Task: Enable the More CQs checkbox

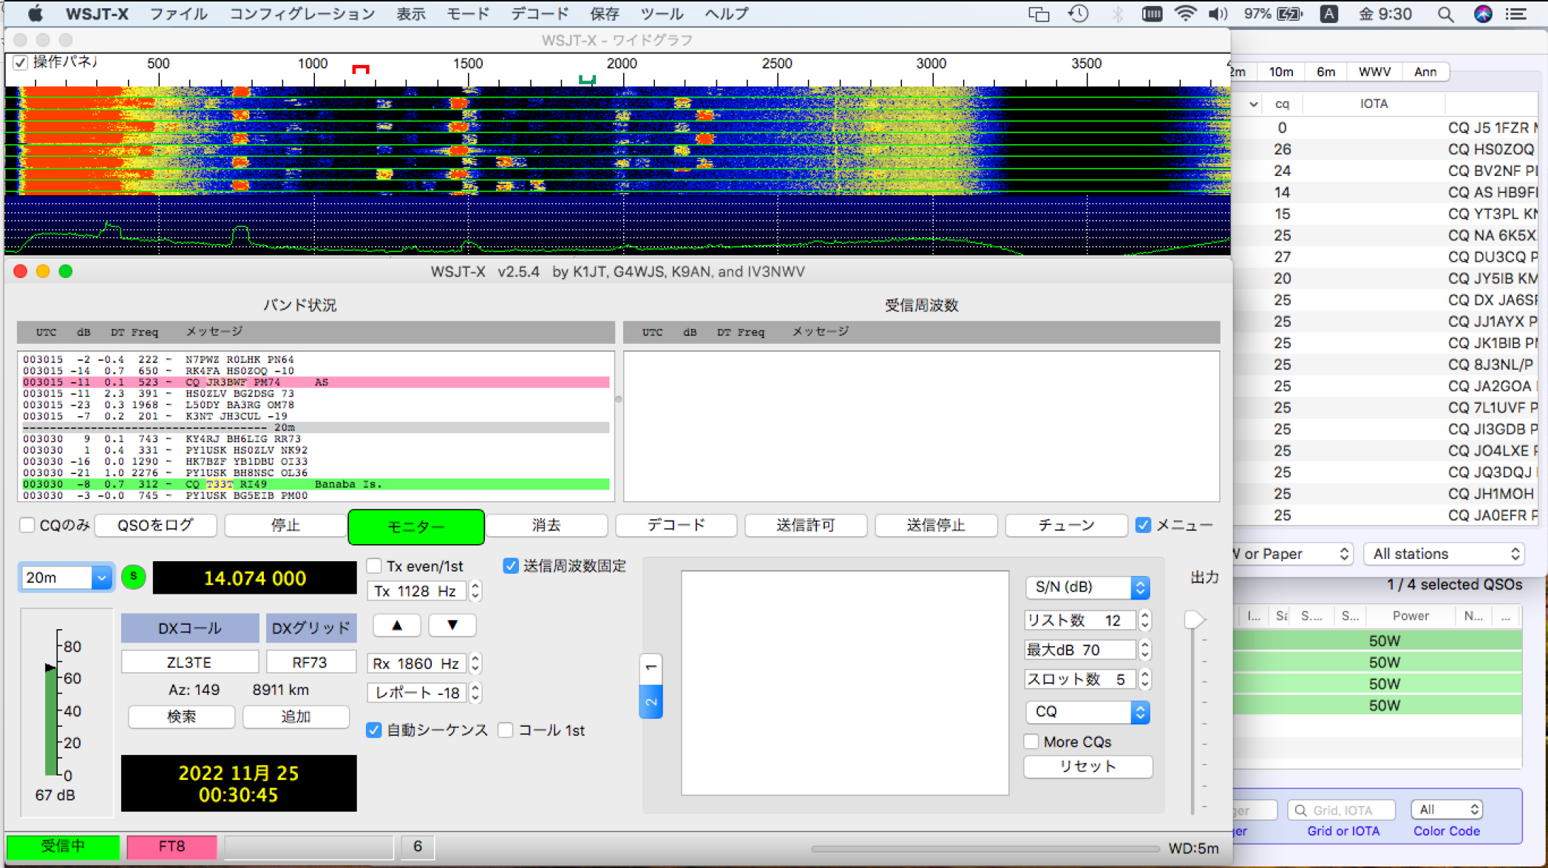Action: click(1031, 742)
